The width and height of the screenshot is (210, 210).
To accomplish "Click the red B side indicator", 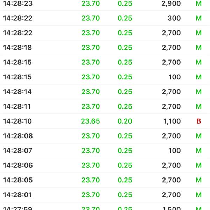I will 198,121.
